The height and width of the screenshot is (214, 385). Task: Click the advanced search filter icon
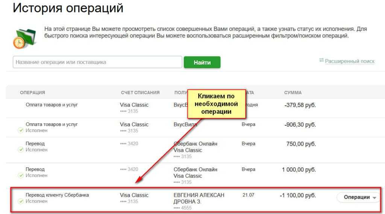tap(321, 60)
